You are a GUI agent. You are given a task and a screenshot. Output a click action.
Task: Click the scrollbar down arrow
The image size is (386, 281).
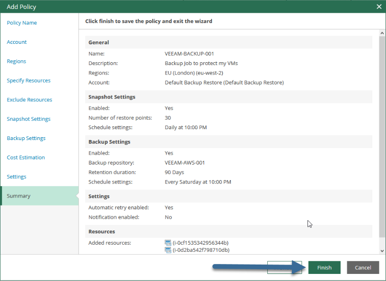click(x=382, y=251)
